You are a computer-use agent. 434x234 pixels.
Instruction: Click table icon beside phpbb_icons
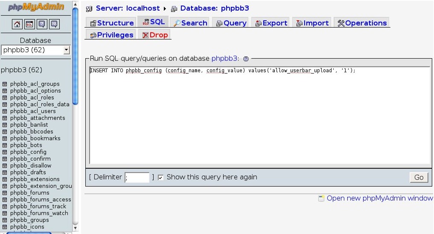coord(5,227)
